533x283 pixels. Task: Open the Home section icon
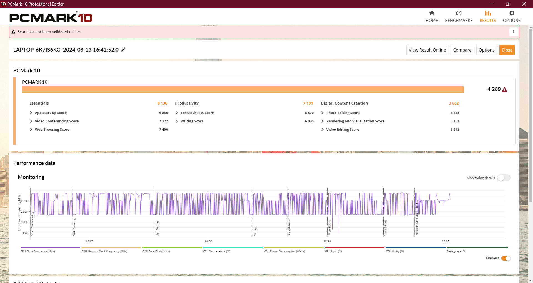tap(432, 13)
